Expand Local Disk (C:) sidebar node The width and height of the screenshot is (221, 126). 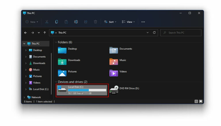point(26,89)
